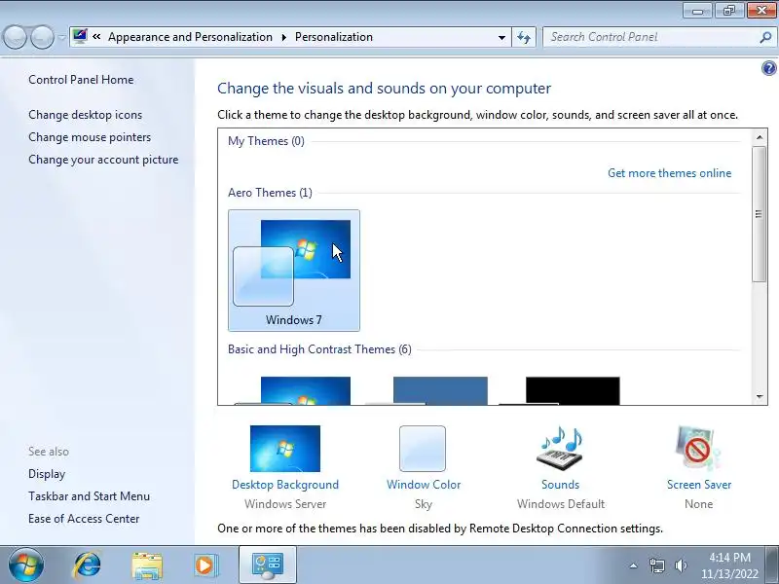Click the Sounds text link
The width and height of the screenshot is (779, 584).
click(x=560, y=485)
